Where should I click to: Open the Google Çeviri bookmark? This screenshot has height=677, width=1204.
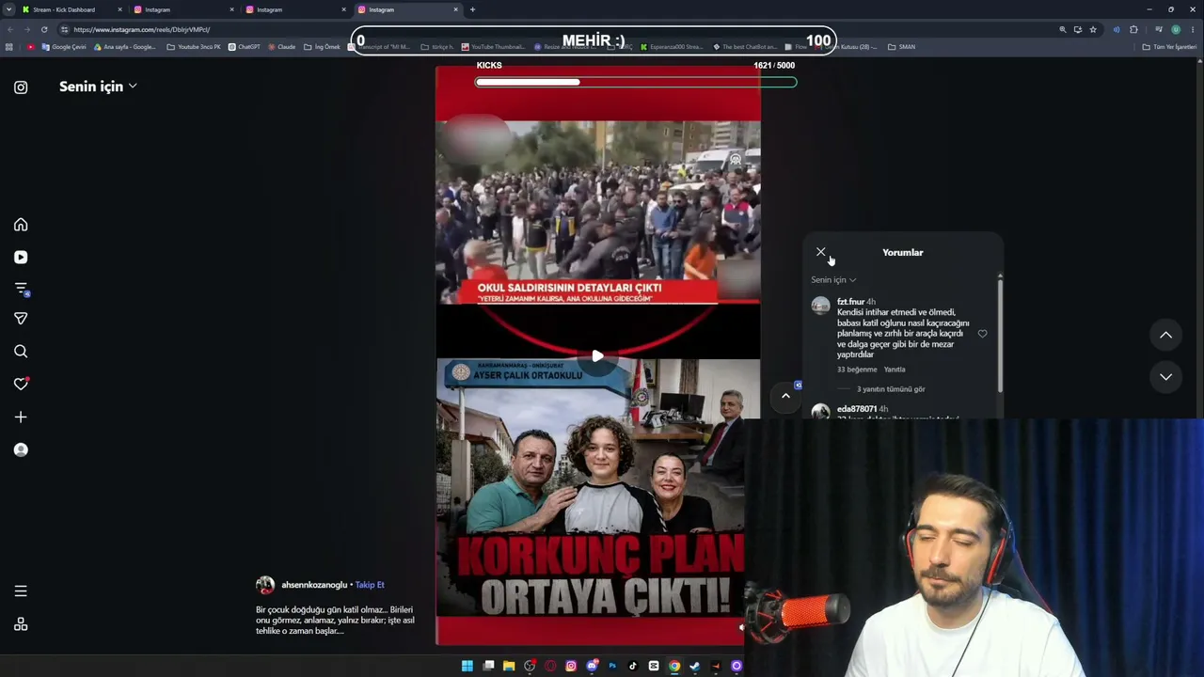click(x=64, y=47)
